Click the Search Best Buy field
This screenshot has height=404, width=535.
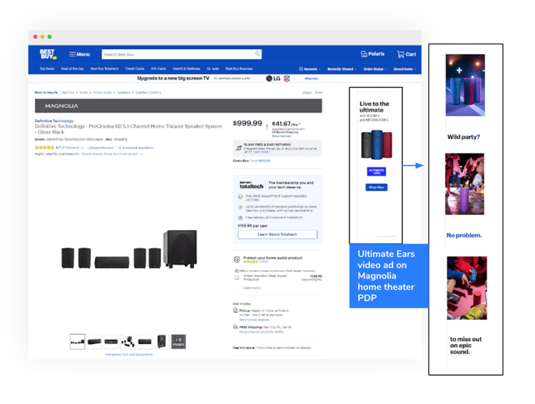tap(181, 54)
